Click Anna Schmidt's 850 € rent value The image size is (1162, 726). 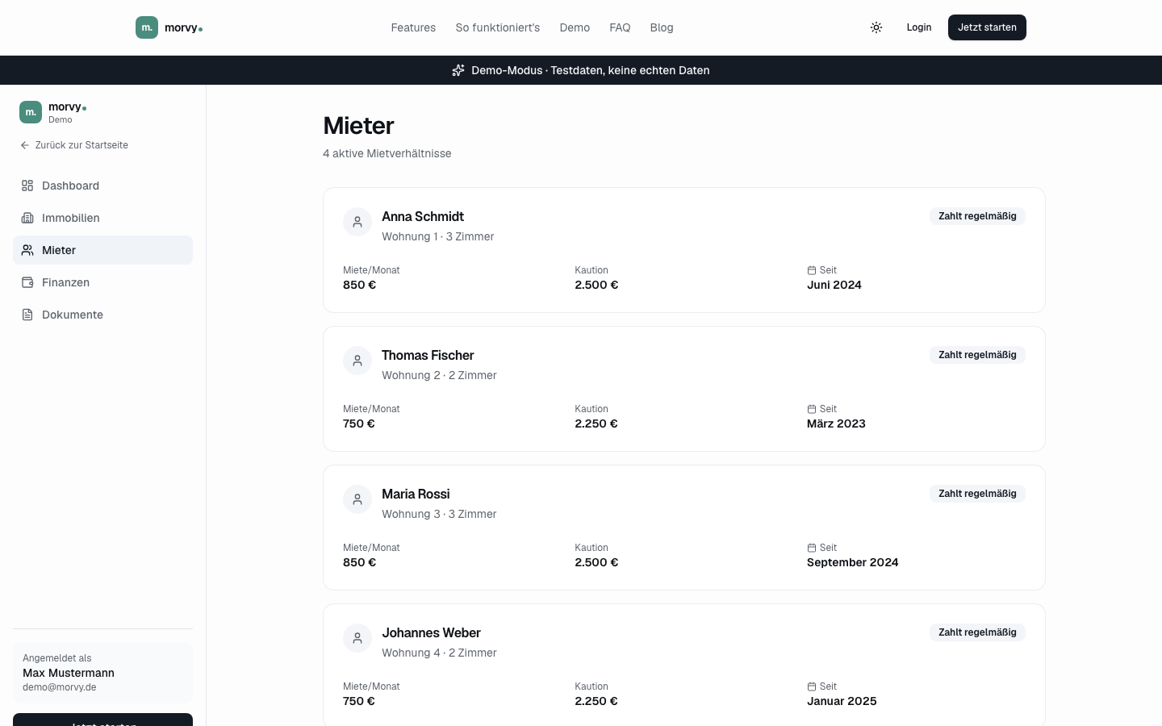[x=359, y=285]
